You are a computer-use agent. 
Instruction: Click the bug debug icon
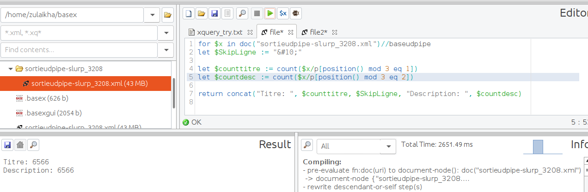click(x=295, y=14)
